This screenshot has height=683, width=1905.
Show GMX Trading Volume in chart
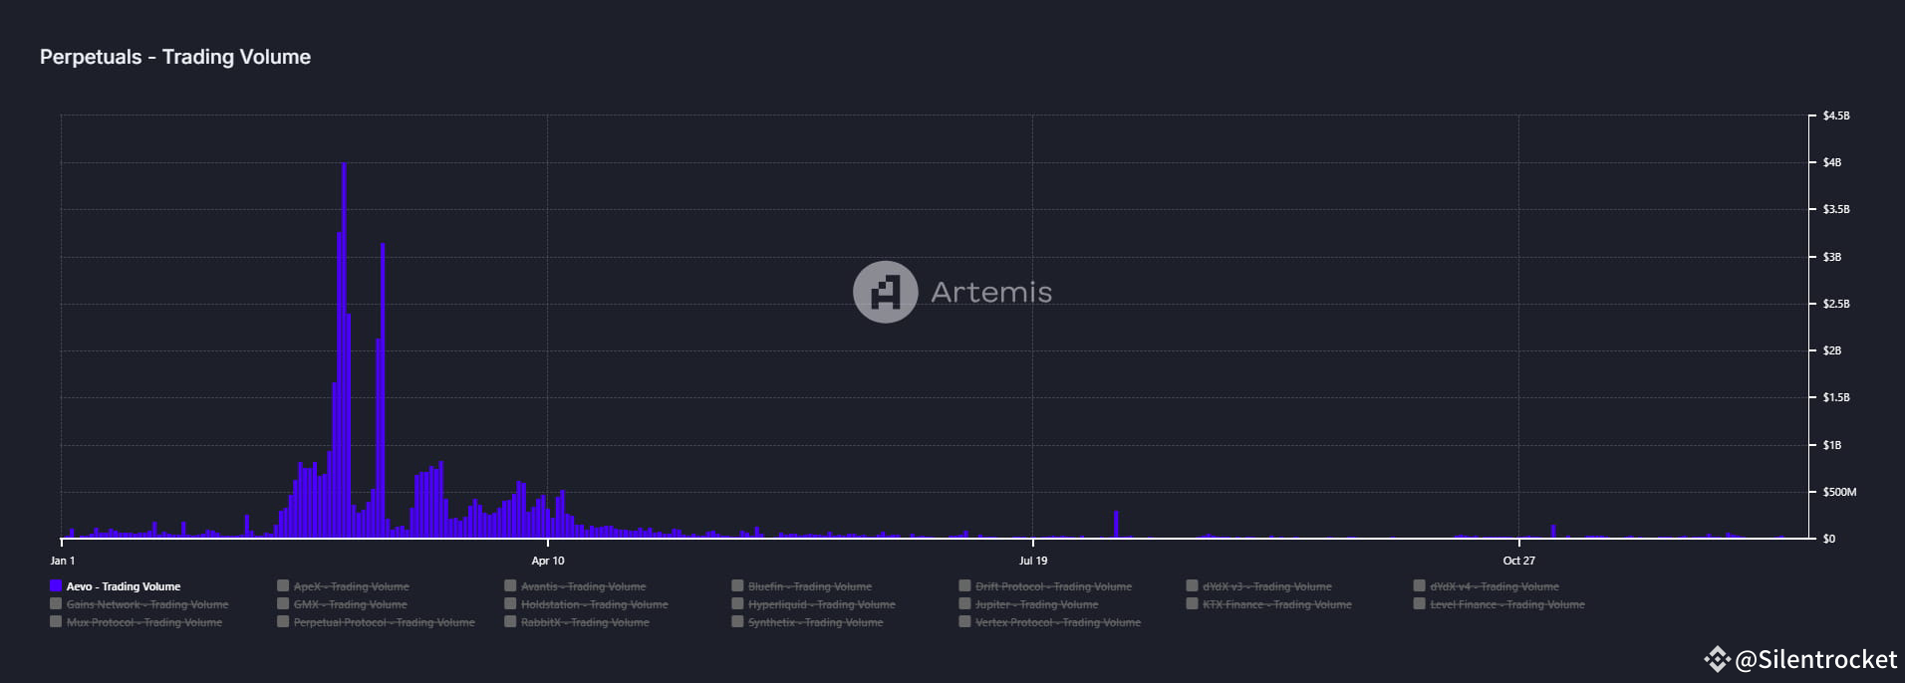(x=342, y=604)
